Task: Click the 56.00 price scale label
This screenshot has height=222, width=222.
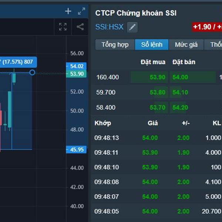Action: point(77,53)
